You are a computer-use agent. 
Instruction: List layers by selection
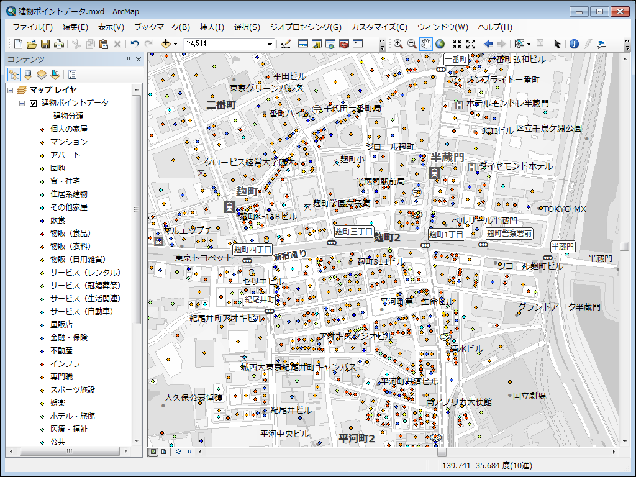pos(55,75)
